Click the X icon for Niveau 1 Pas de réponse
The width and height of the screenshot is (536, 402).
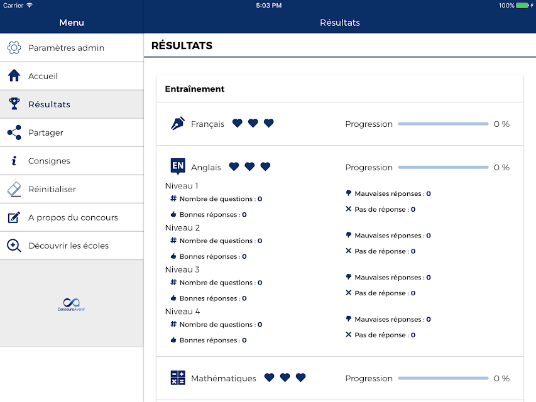coord(348,209)
